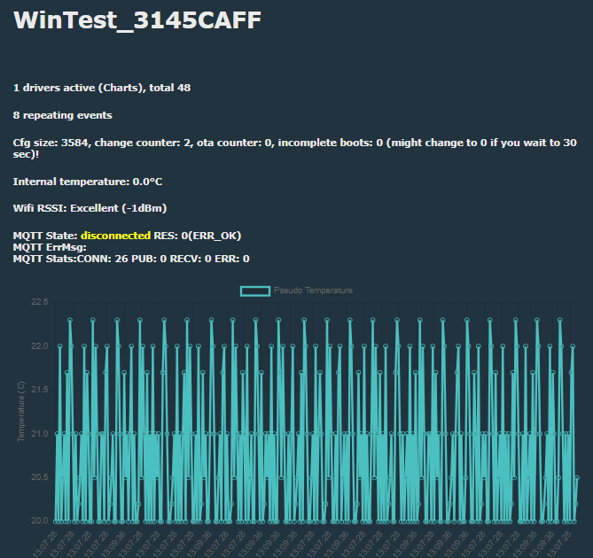Click the 'Cfg size: 3584' configuration line
This screenshot has height=558, width=593.
pos(295,149)
